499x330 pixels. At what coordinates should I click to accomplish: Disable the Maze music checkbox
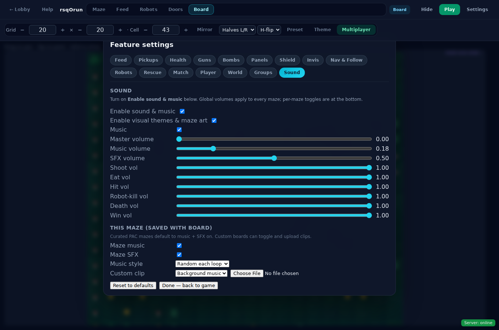(x=179, y=245)
